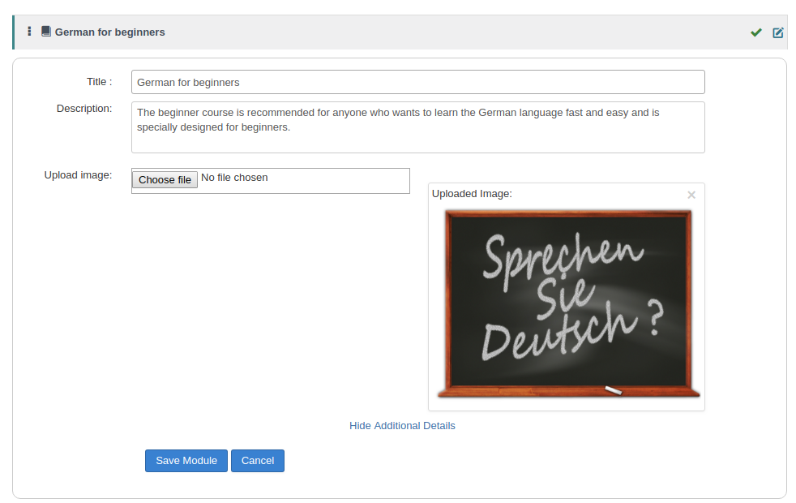Screen dimensions: 796x503
Task: Click the 'German for beginners' header title
Action: pos(109,32)
